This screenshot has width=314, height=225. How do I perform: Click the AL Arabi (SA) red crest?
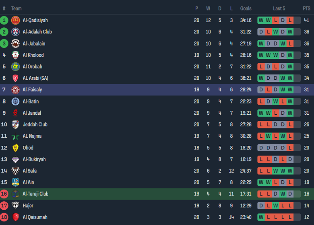click(15, 78)
